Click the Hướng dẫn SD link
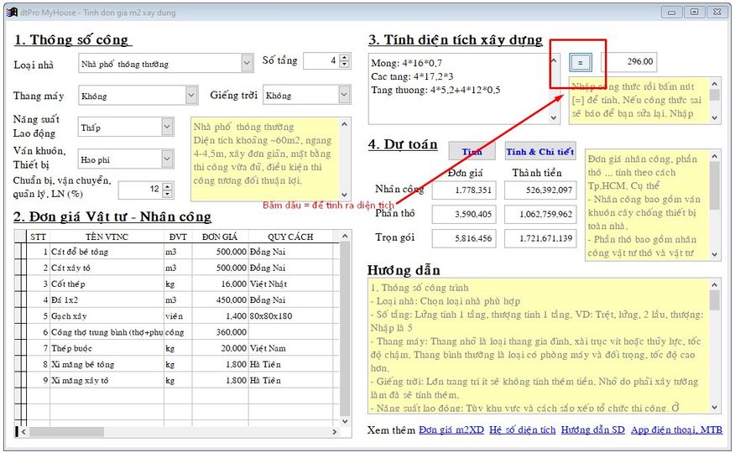The height and width of the screenshot is (453, 735). click(x=592, y=430)
